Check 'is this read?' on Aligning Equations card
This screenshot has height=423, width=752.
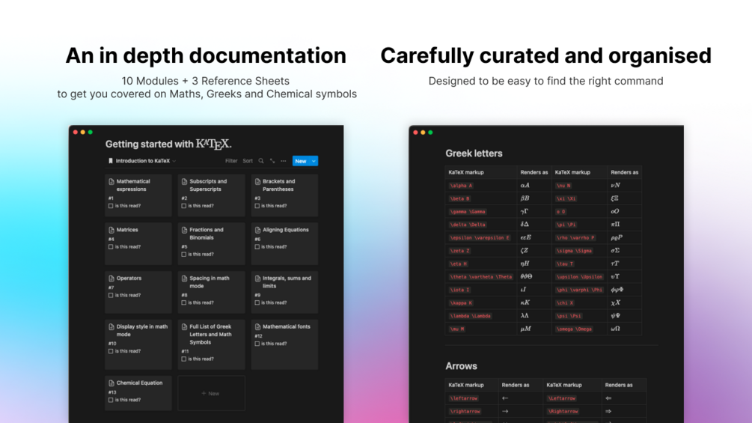257,247
